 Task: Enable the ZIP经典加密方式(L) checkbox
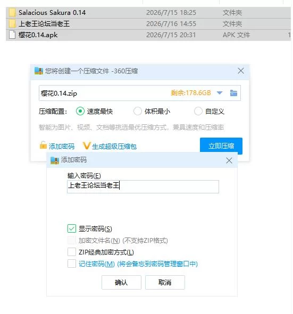(x=72, y=252)
